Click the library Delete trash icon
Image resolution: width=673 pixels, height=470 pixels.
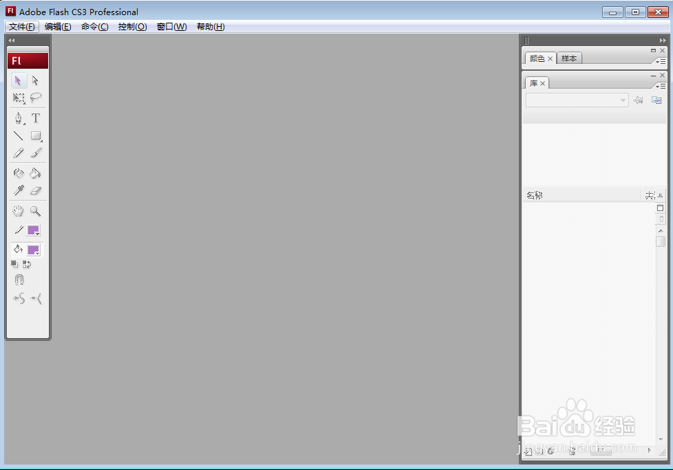coord(572,451)
